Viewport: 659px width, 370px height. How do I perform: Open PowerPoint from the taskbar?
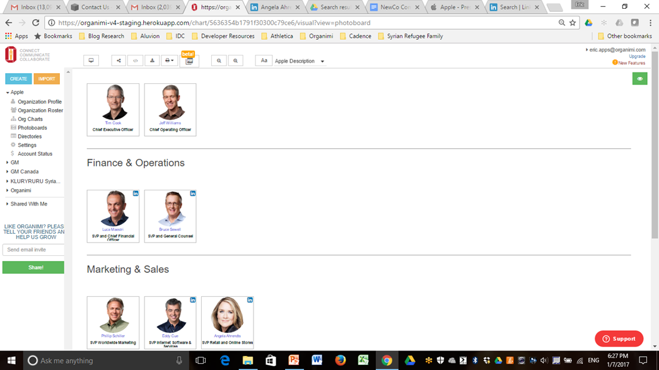click(294, 361)
